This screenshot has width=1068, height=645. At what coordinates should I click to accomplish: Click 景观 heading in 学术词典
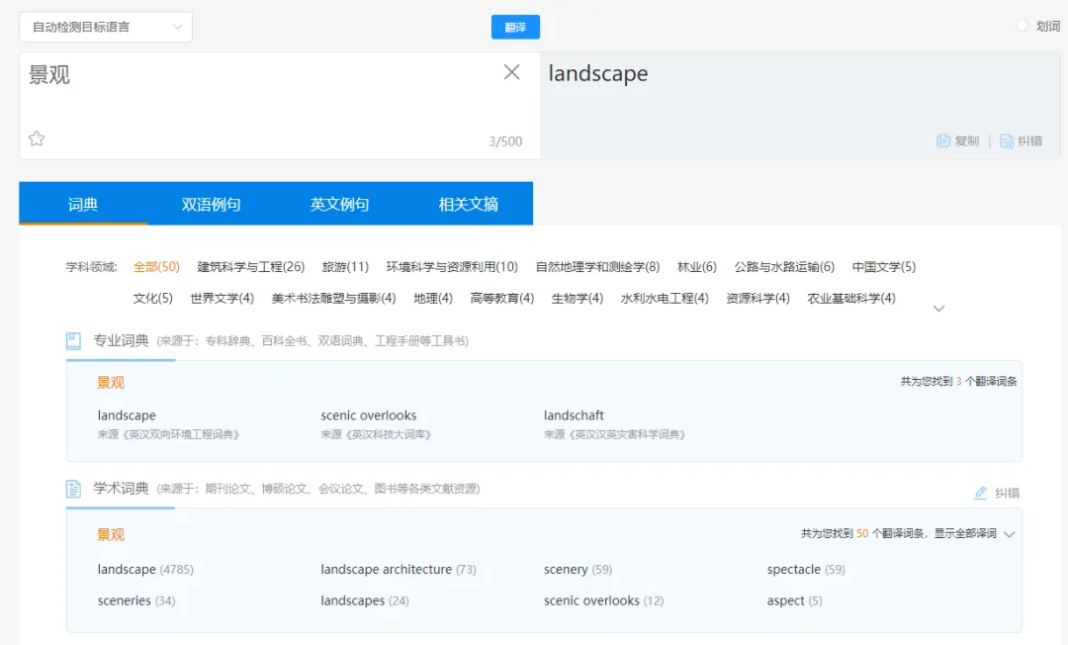click(111, 534)
